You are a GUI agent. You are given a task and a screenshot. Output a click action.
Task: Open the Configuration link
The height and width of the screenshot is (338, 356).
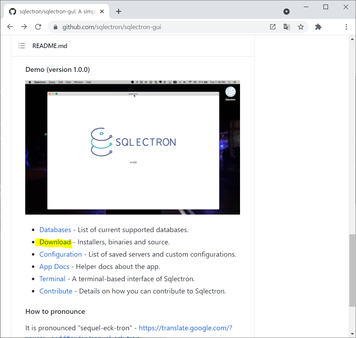(x=61, y=254)
